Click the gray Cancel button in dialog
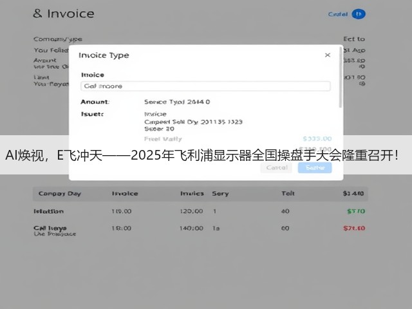This screenshot has height=309, width=412. point(276,167)
